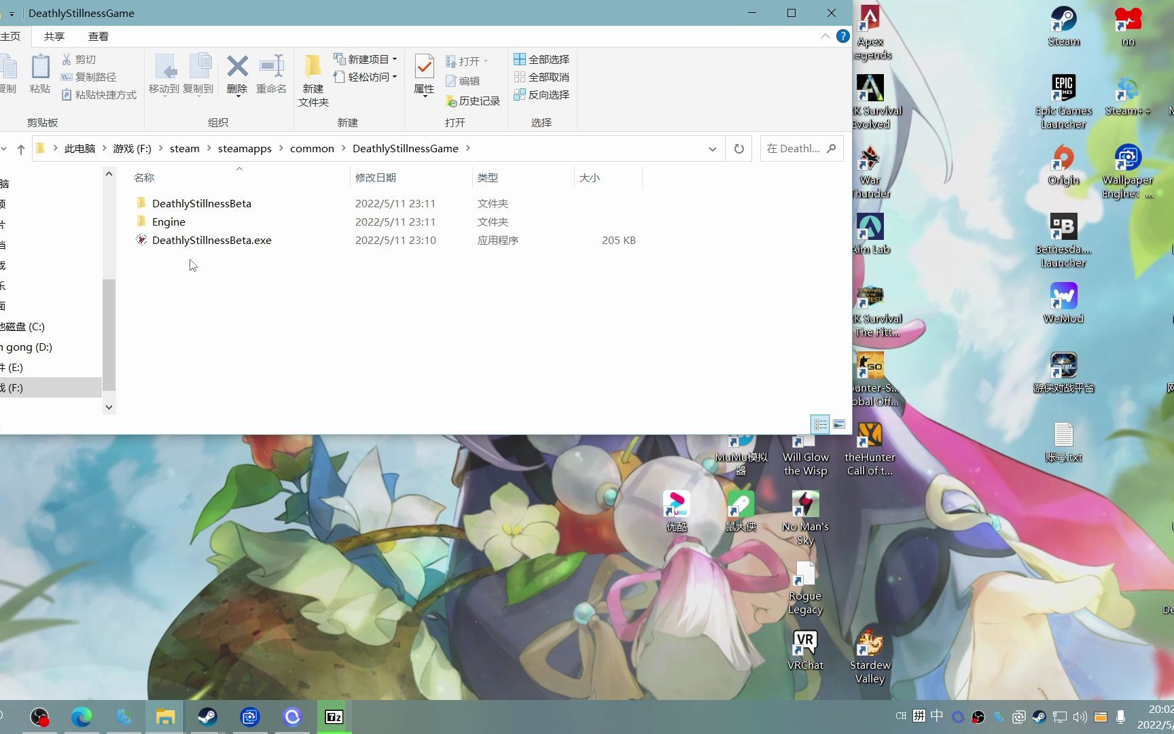Image resolution: width=1174 pixels, height=734 pixels.
Task: Expand the breadcrumb chevron after DeathlyStillnessGame
Action: pyautogui.click(x=467, y=149)
